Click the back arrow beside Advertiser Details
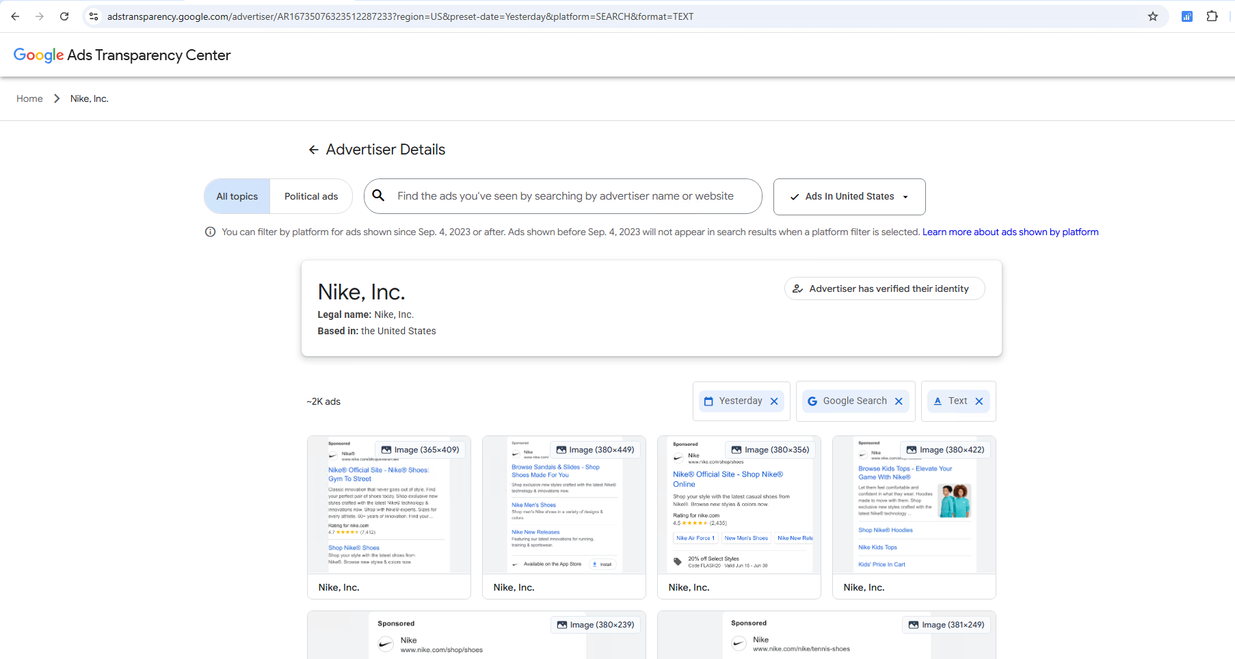The width and height of the screenshot is (1235, 659). coord(313,149)
